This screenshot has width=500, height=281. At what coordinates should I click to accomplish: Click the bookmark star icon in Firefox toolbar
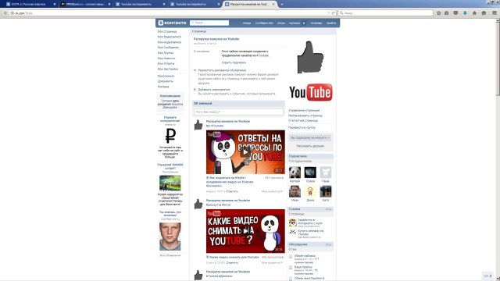click(x=438, y=13)
